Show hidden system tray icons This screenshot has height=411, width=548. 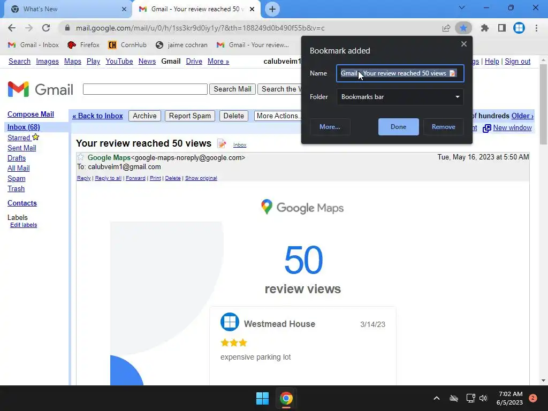[437, 398]
